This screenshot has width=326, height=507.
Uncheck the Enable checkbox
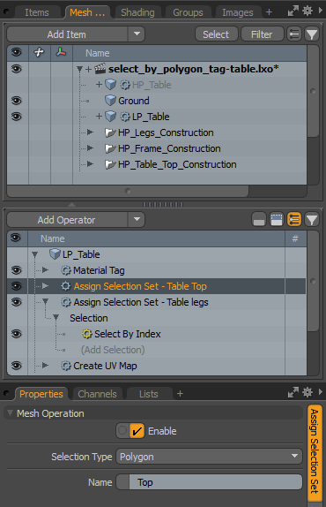coord(137,431)
